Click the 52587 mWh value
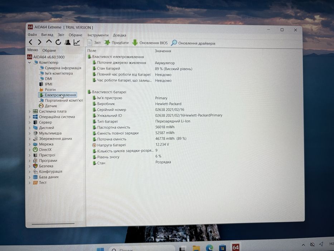Image resolution: width=334 pixels, height=251 pixels. click(165, 133)
